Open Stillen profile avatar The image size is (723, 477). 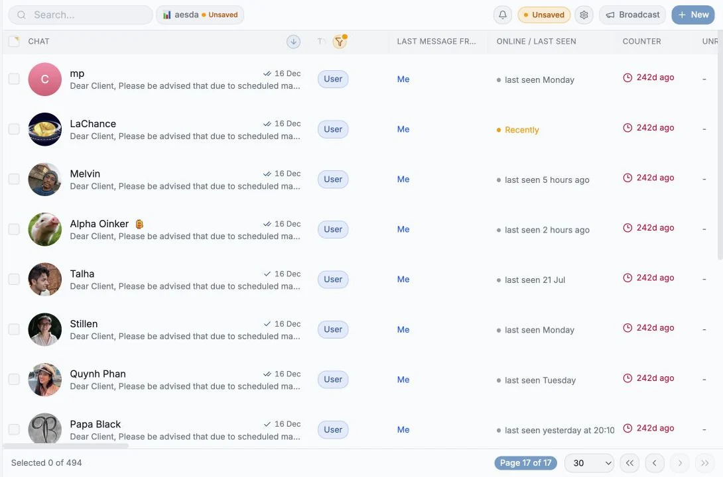44,330
